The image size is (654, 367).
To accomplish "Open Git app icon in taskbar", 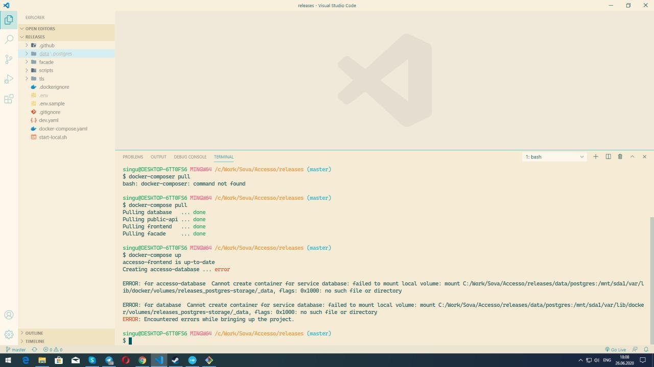I will click(209, 360).
